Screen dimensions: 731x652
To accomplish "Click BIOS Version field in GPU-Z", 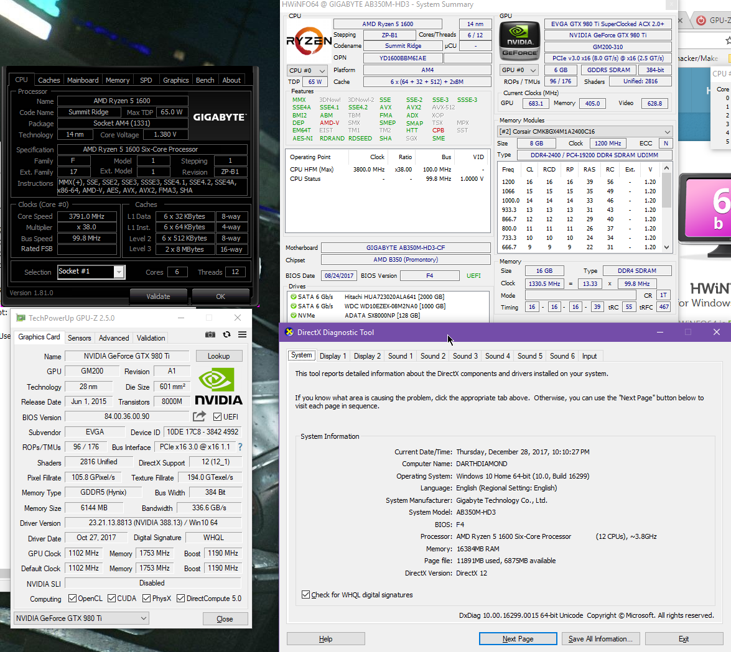I will click(x=127, y=416).
